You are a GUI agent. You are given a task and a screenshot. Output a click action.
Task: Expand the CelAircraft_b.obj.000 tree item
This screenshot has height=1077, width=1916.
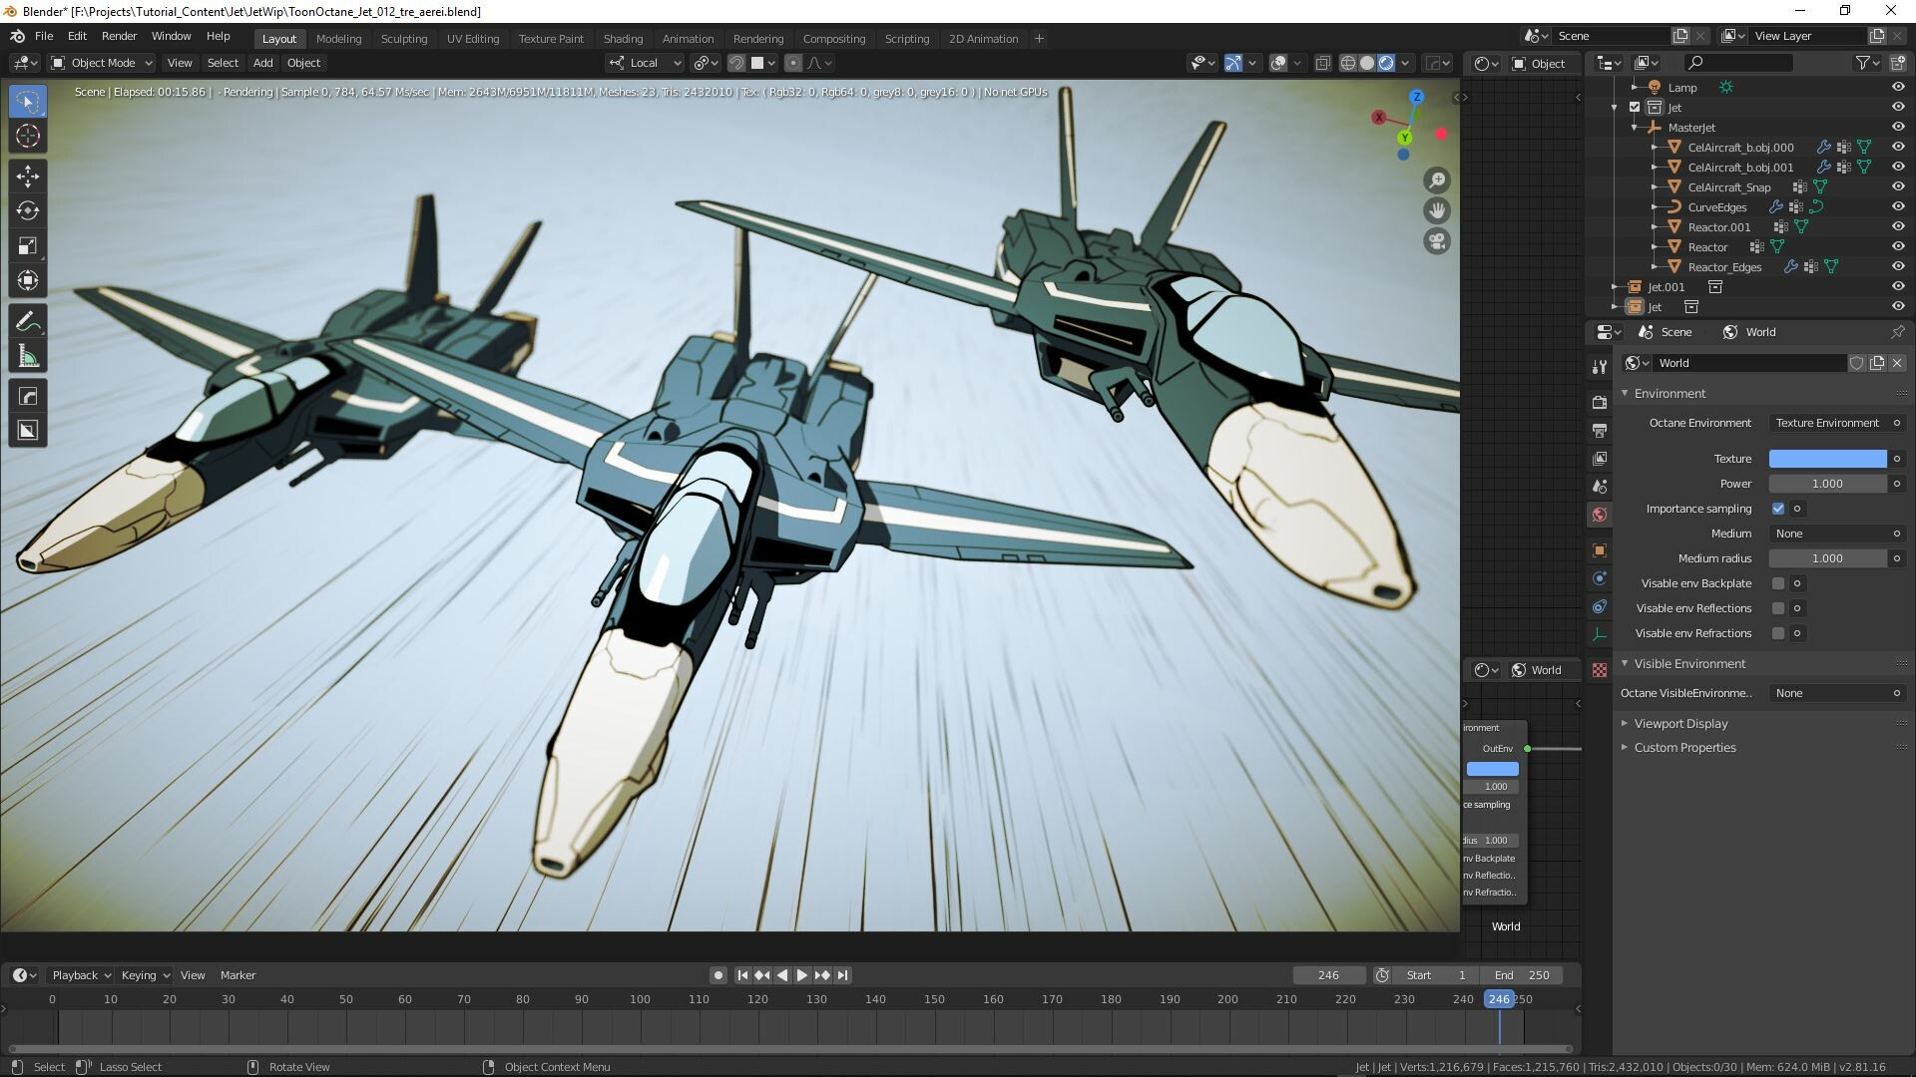click(1655, 148)
